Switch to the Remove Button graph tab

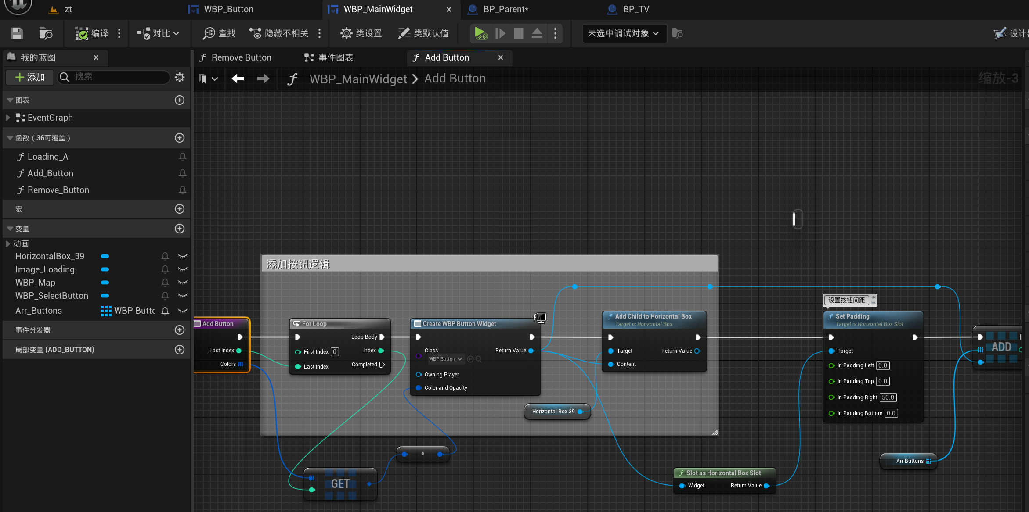pos(241,57)
